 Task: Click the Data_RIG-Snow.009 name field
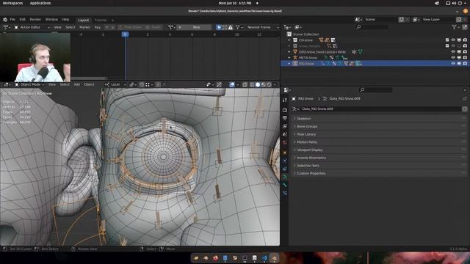(x=380, y=109)
